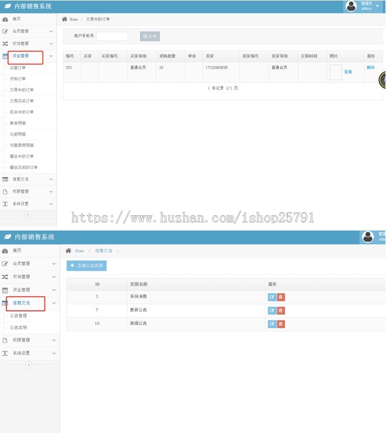Collapse the sidebar on the orders page

(27, 215)
